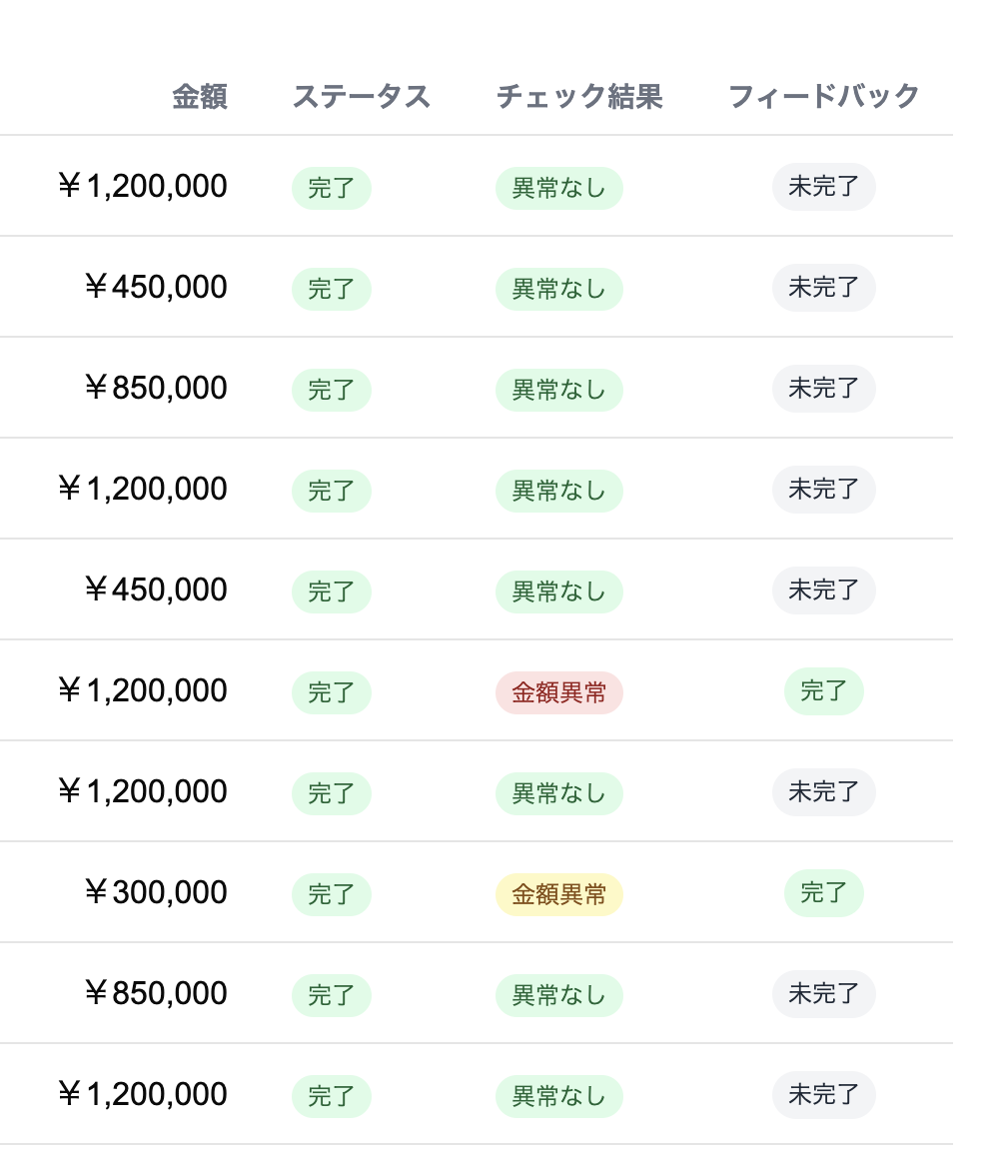Click the status 完了 badge in the first row
This screenshot has height=1169, width=1001.
click(x=331, y=188)
